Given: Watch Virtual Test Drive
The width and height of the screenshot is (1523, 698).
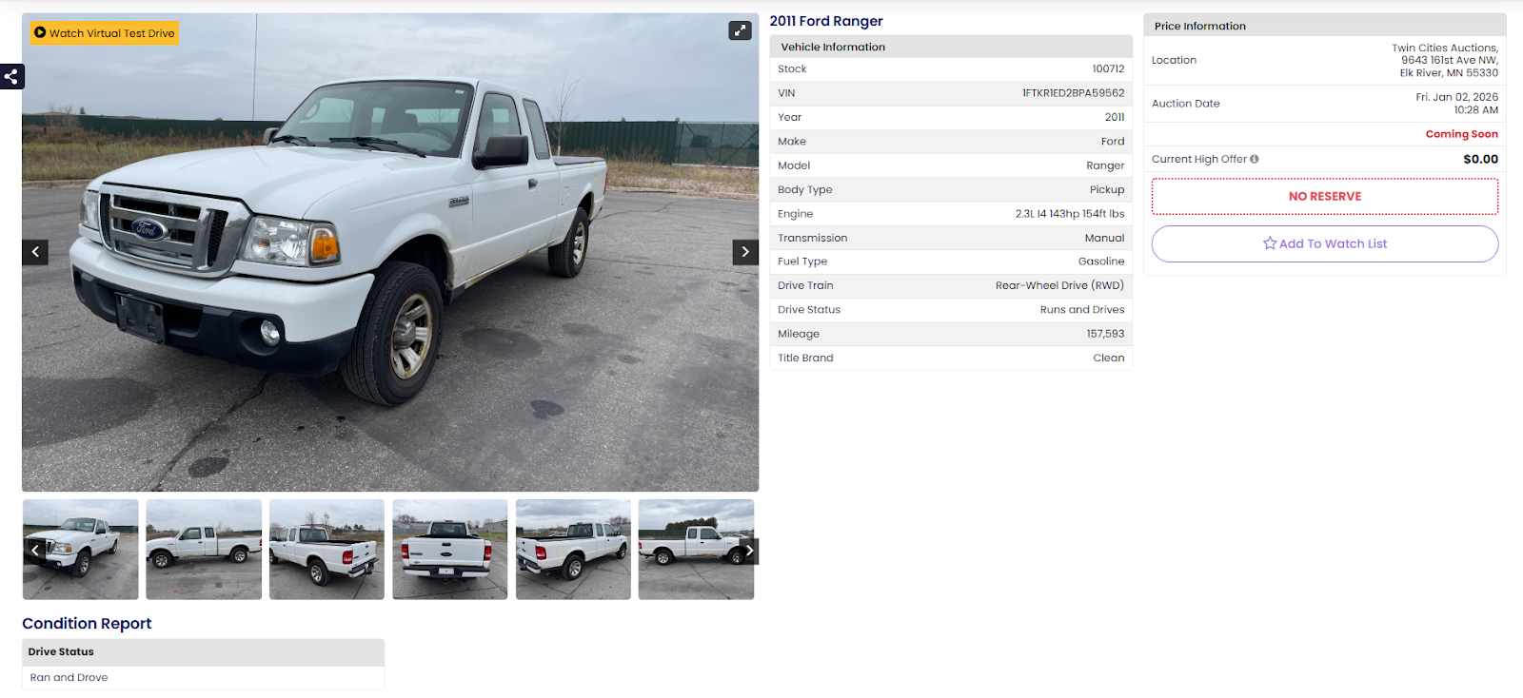Looking at the screenshot, I should click(105, 33).
